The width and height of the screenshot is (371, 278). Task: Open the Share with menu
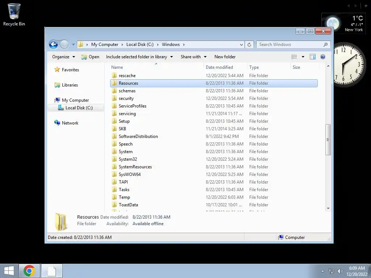point(193,57)
